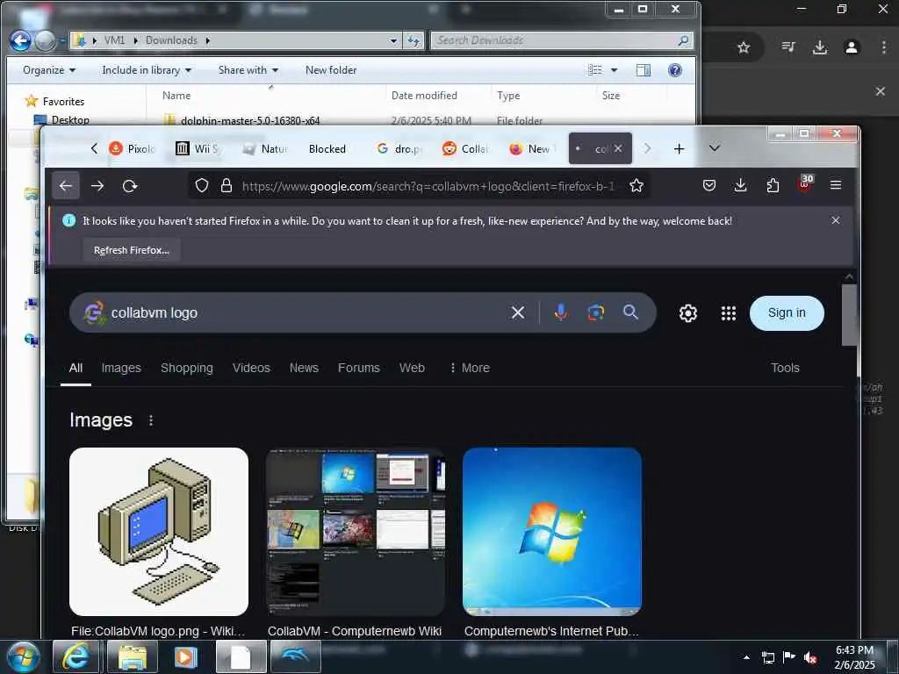Open CollabVM computer logo thumbnail

[x=159, y=531]
